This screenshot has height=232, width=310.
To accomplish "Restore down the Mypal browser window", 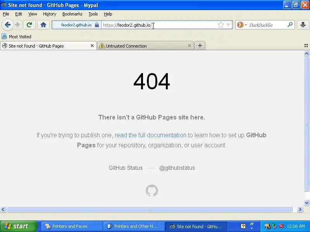I will tap(296, 5).
